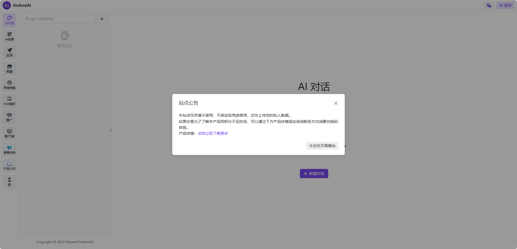Click the plus button beside search
The image size is (517, 249).
pos(102,19)
